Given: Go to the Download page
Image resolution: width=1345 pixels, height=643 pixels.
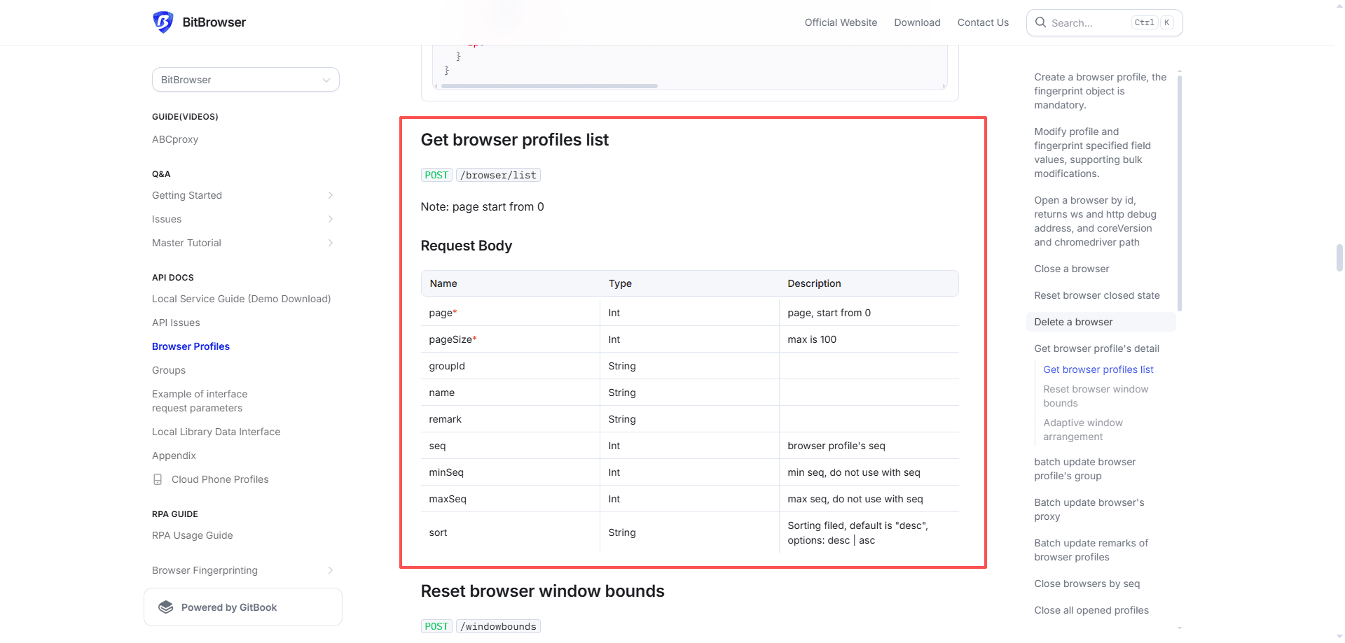Looking at the screenshot, I should 917,22.
